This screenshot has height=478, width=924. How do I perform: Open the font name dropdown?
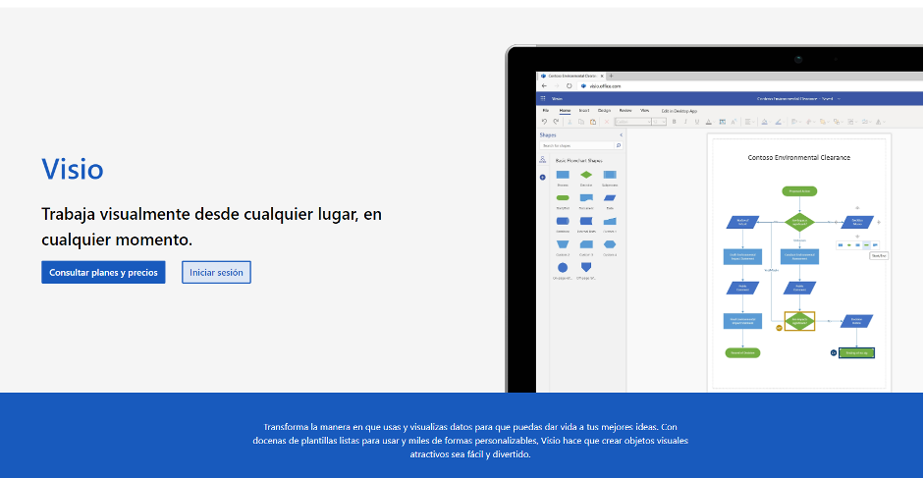click(633, 122)
